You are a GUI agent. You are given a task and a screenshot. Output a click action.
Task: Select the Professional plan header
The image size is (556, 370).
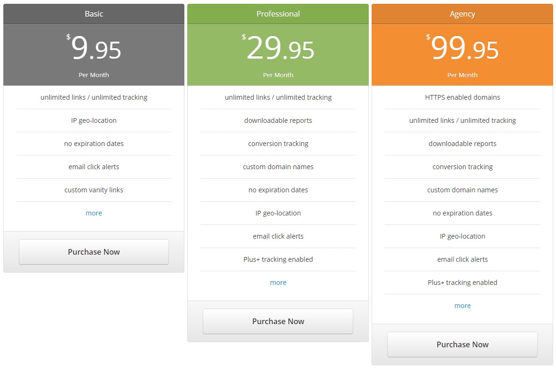coord(278,14)
